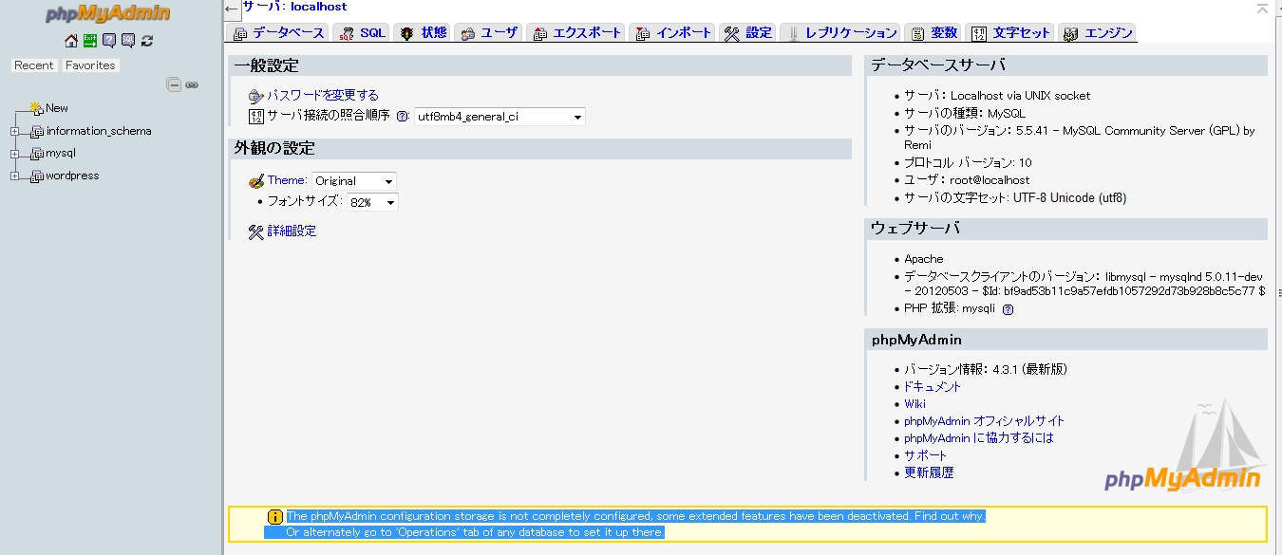The height and width of the screenshot is (555, 1282).
Task: Click 'Localhost via UNIX socket' server text
Action: (1021, 96)
